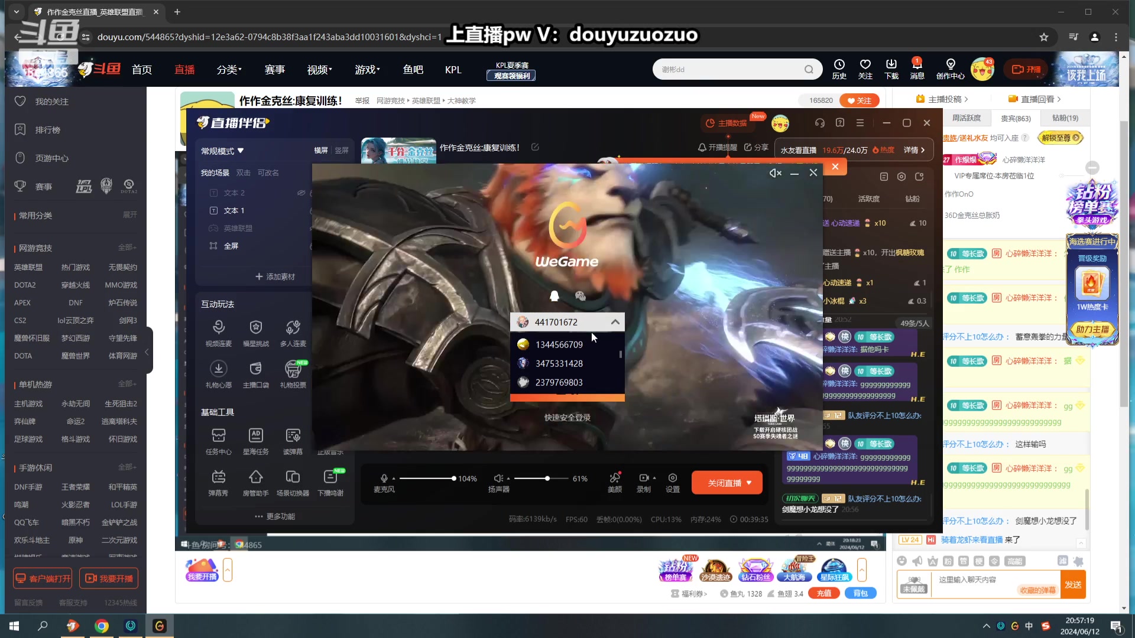The height and width of the screenshot is (638, 1135).
Task: Switch to 竖屏 portrait mode
Action: [x=342, y=151]
